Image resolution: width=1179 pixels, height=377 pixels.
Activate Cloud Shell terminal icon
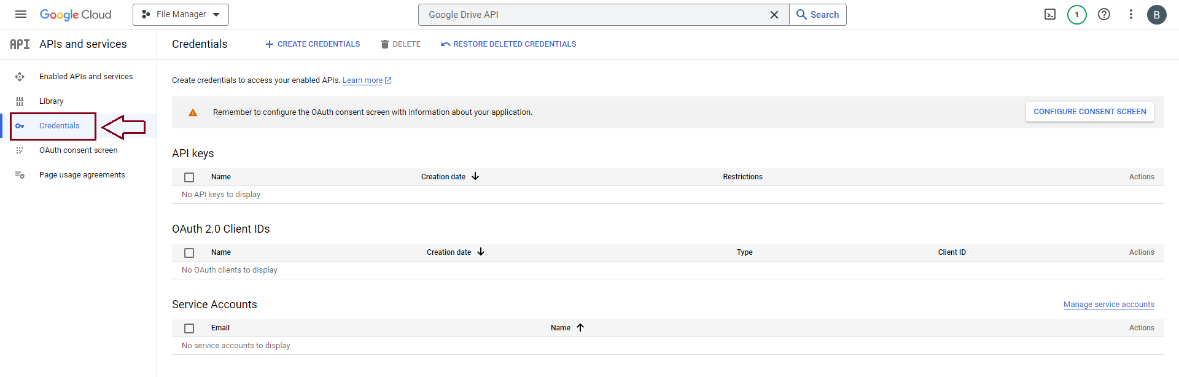click(1050, 15)
